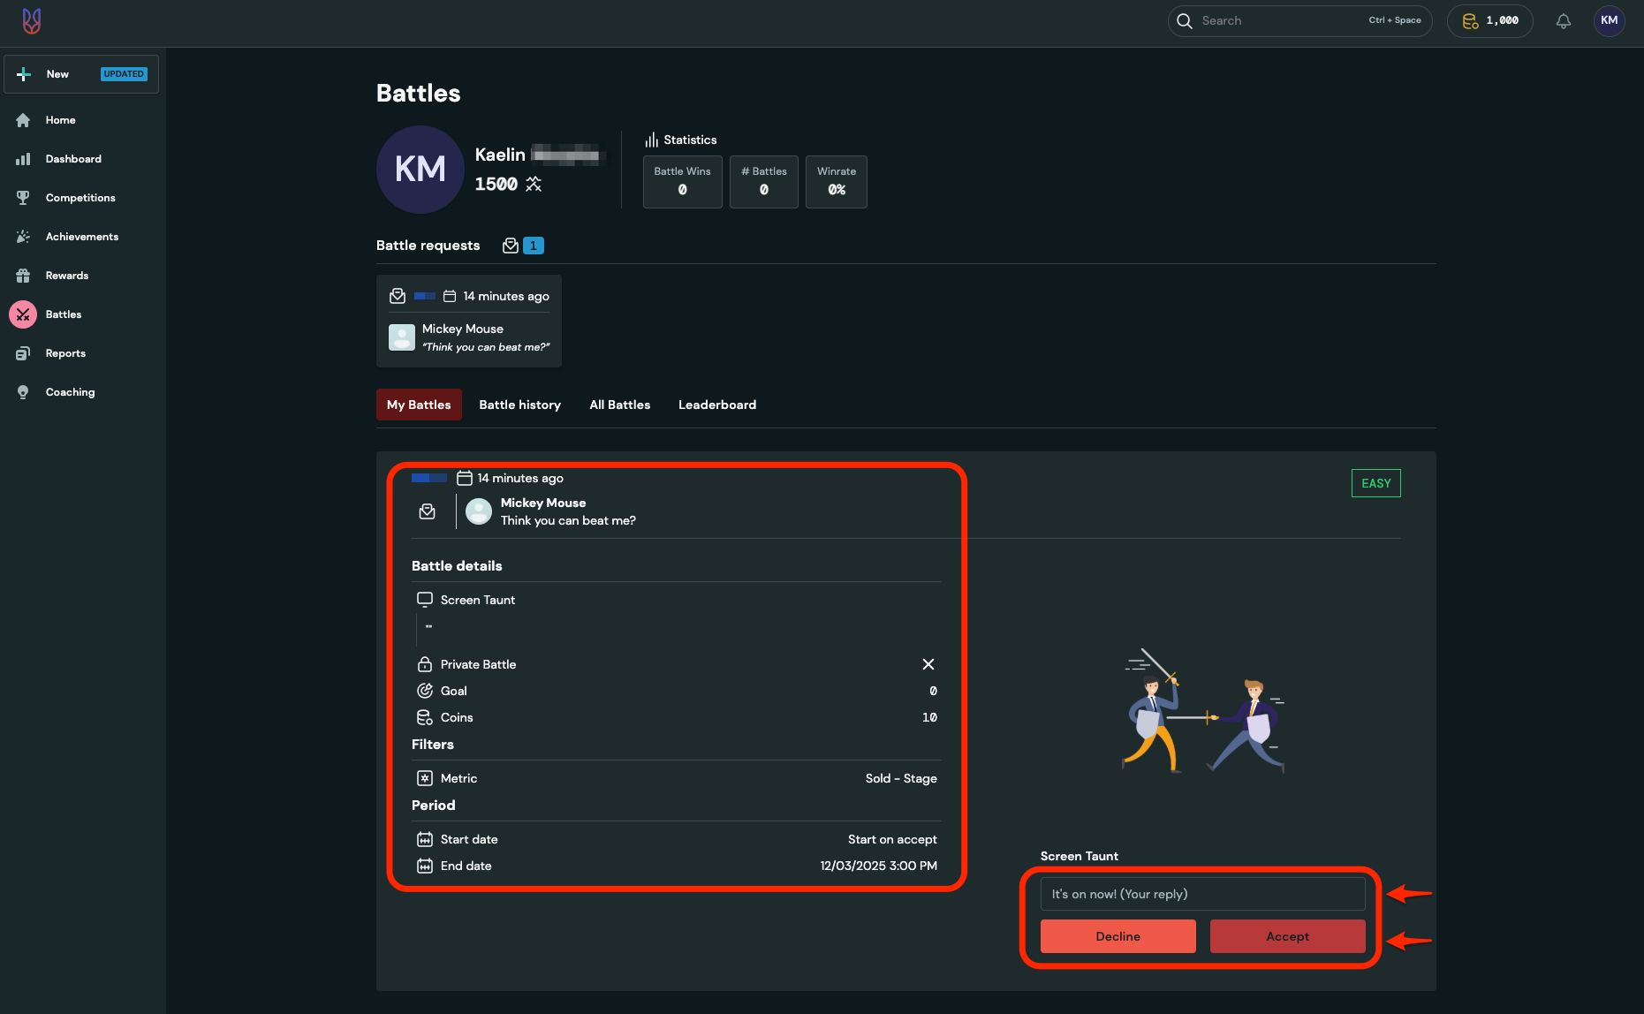Go to Rewards via the gift icon
This screenshot has width=1644, height=1014.
(23, 276)
